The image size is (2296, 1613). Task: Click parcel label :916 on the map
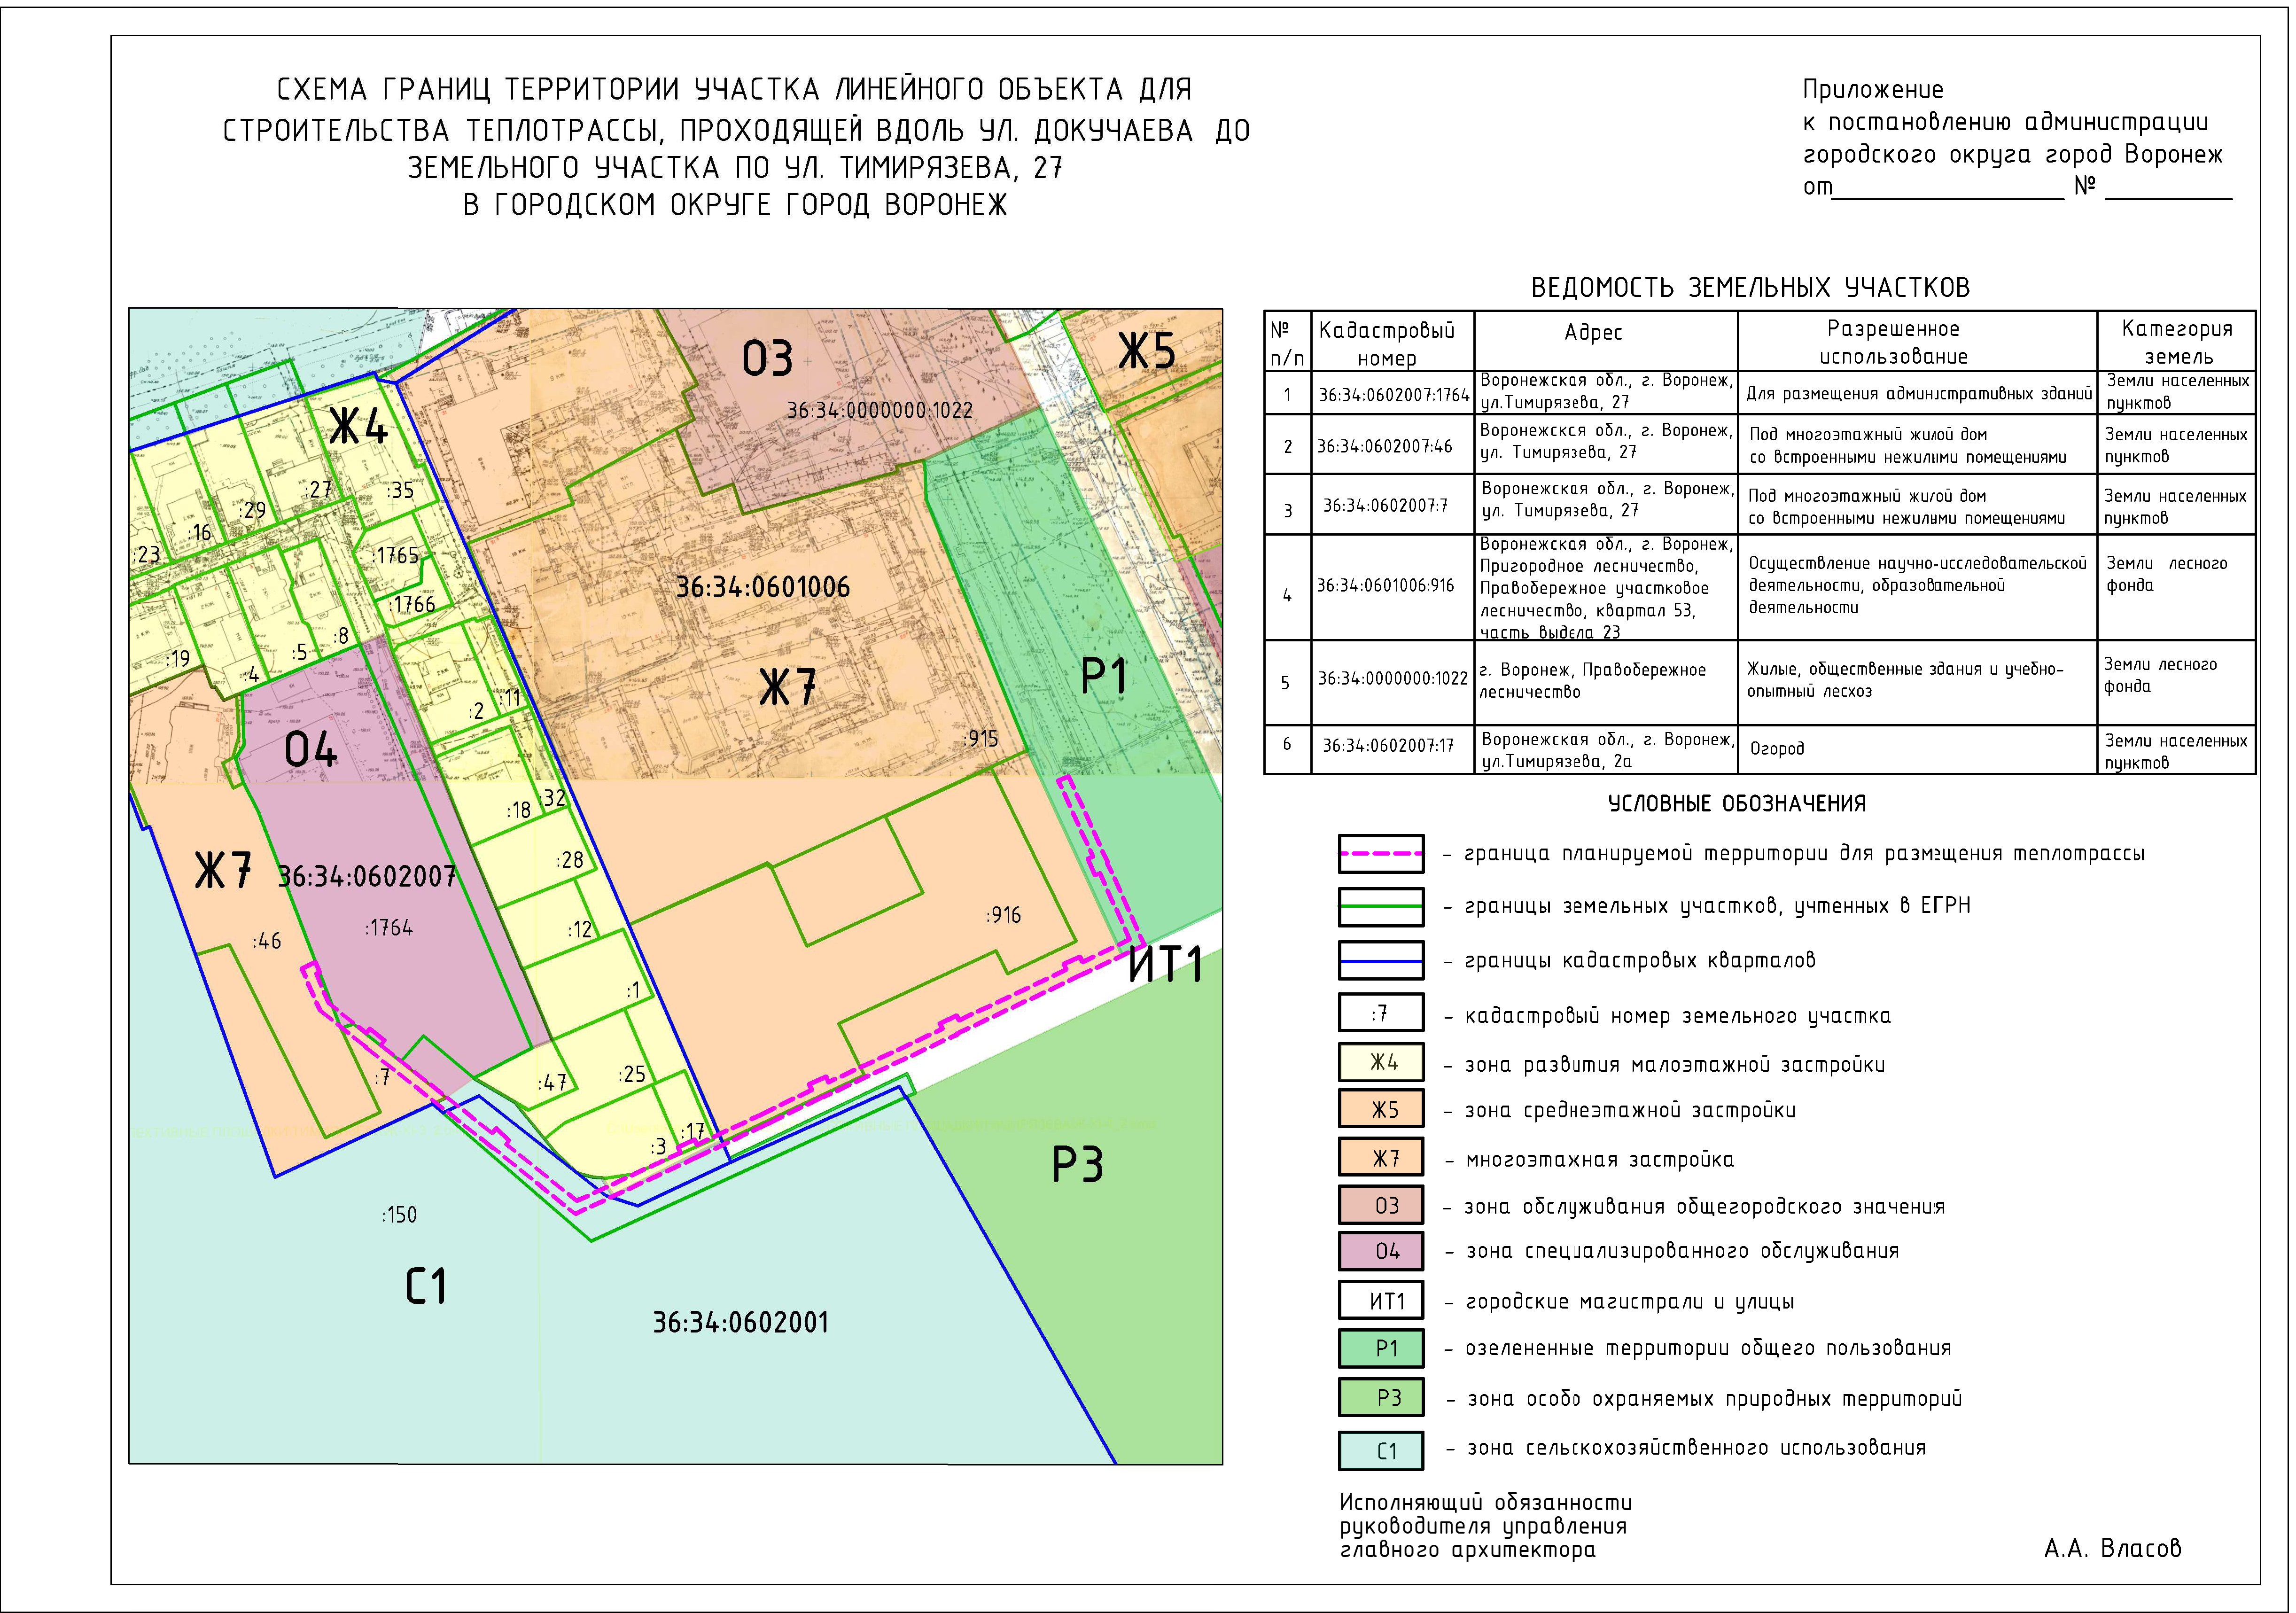1003,915
